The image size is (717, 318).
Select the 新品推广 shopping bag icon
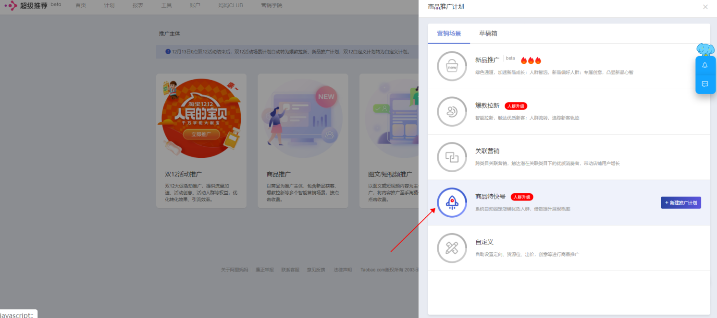coord(452,66)
